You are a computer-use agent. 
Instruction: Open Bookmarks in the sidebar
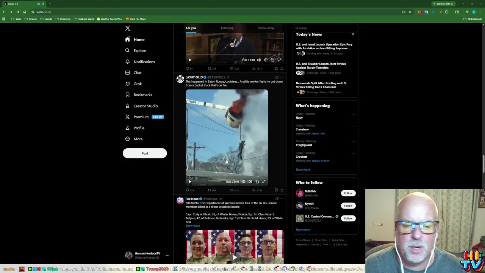[139, 95]
